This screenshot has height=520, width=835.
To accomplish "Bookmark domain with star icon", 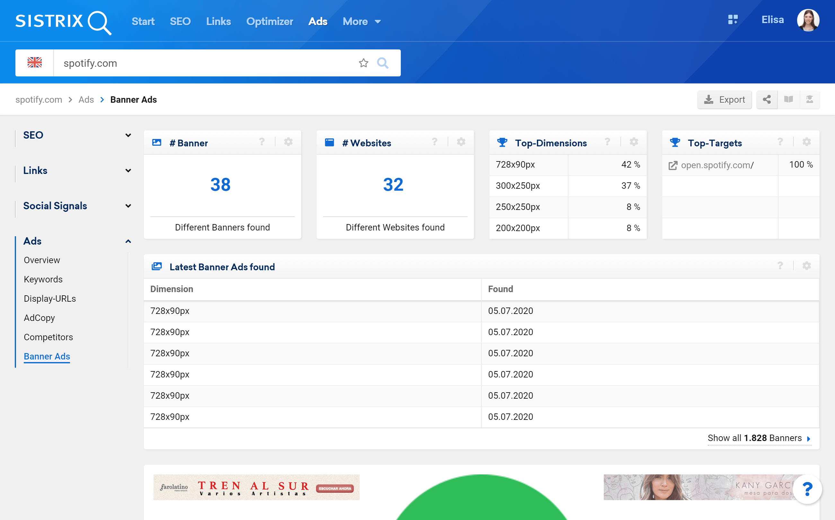I will (x=363, y=63).
